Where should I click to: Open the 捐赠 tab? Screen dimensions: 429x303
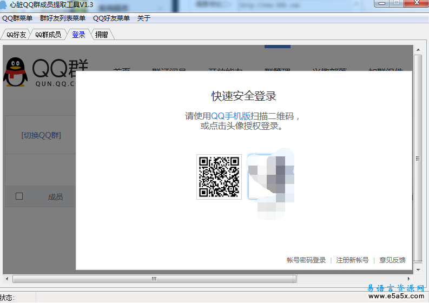click(101, 35)
